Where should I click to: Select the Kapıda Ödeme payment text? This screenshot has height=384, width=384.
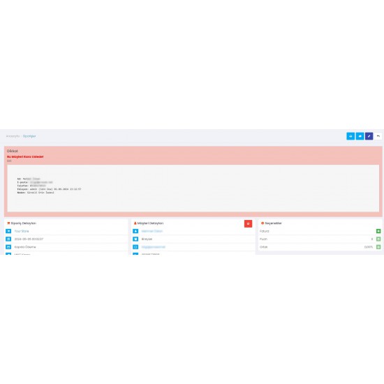click(25, 247)
